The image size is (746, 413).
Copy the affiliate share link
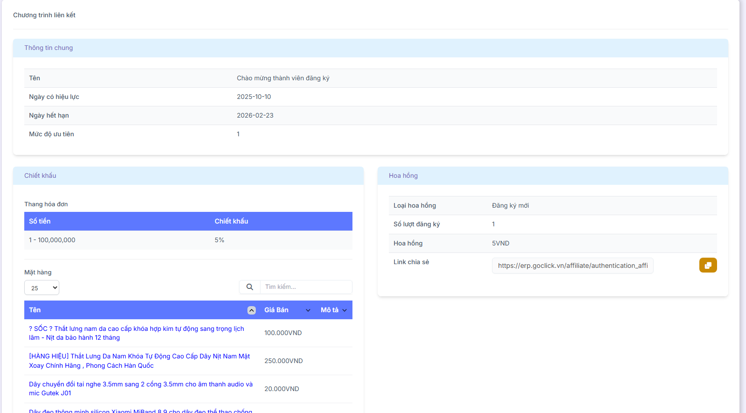(708, 265)
